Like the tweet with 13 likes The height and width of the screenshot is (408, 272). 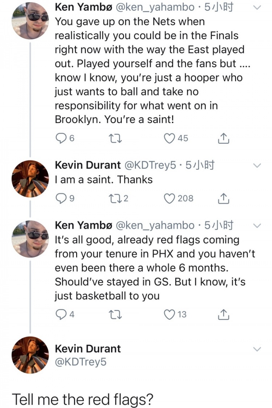tap(169, 314)
